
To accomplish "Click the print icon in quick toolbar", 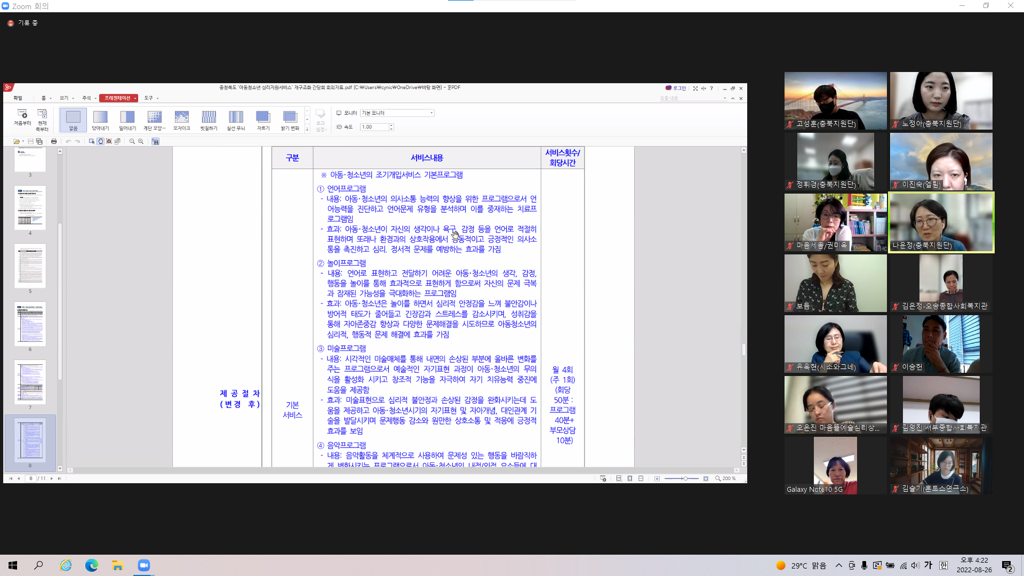I will point(54,141).
